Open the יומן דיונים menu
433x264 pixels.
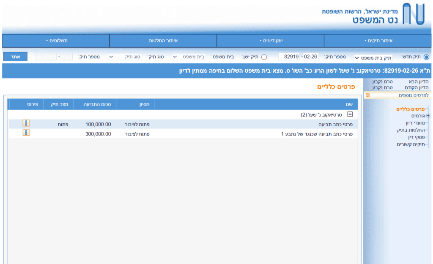pyautogui.click(x=271, y=41)
